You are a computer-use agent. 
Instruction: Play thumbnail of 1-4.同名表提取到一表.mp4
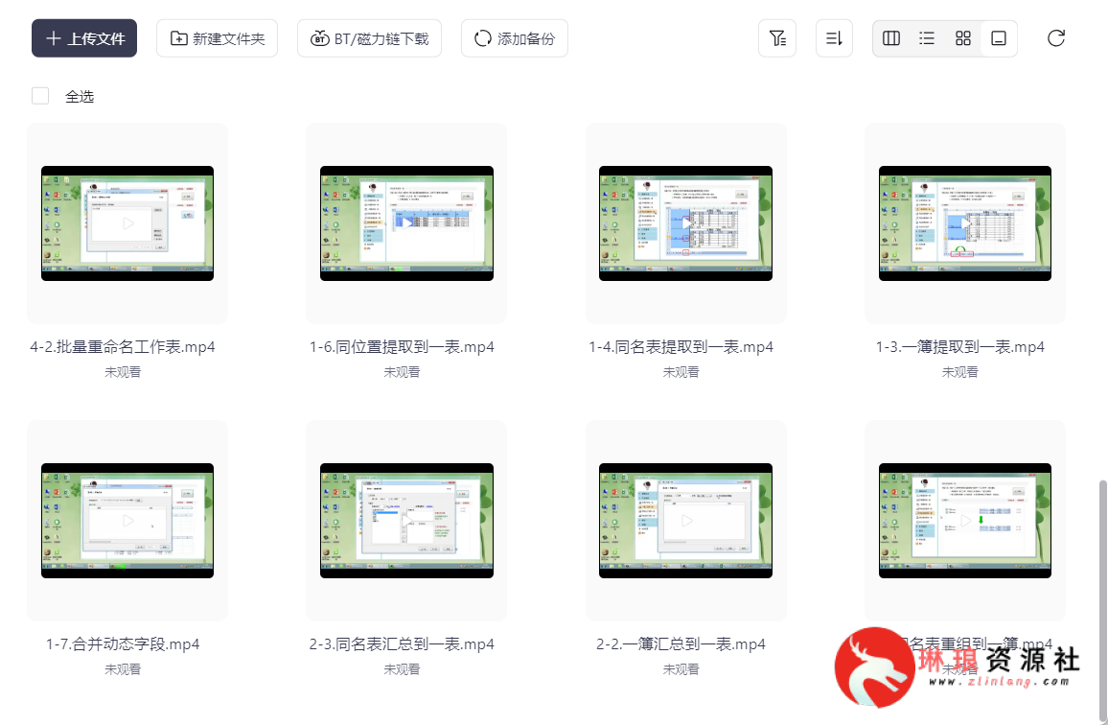pyautogui.click(x=685, y=223)
